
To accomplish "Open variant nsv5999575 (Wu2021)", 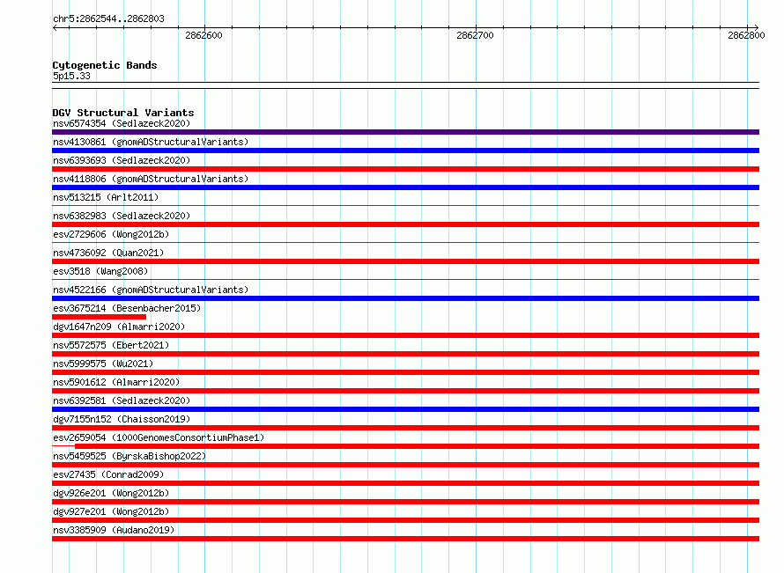I will pyautogui.click(x=103, y=364).
